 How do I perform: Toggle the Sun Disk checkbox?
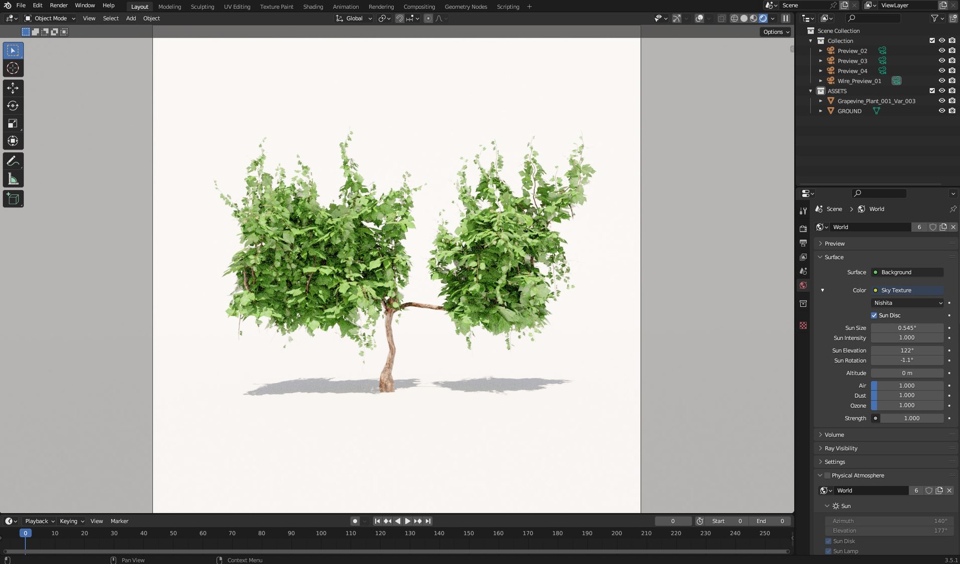tap(828, 542)
